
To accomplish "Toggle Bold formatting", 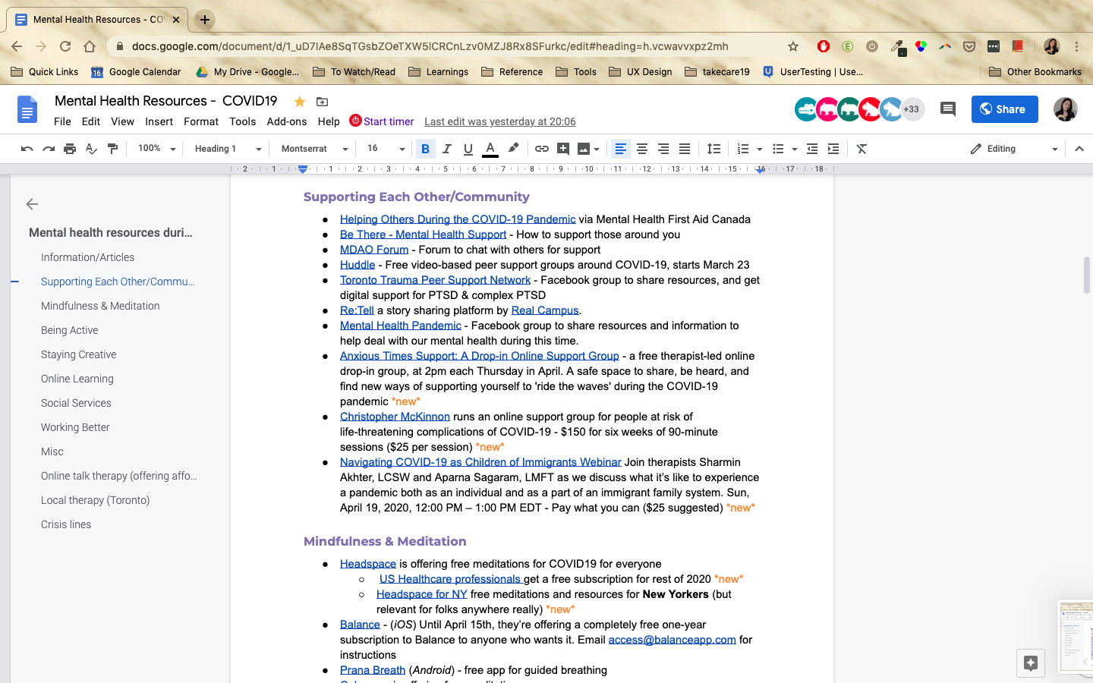I will click(x=425, y=149).
